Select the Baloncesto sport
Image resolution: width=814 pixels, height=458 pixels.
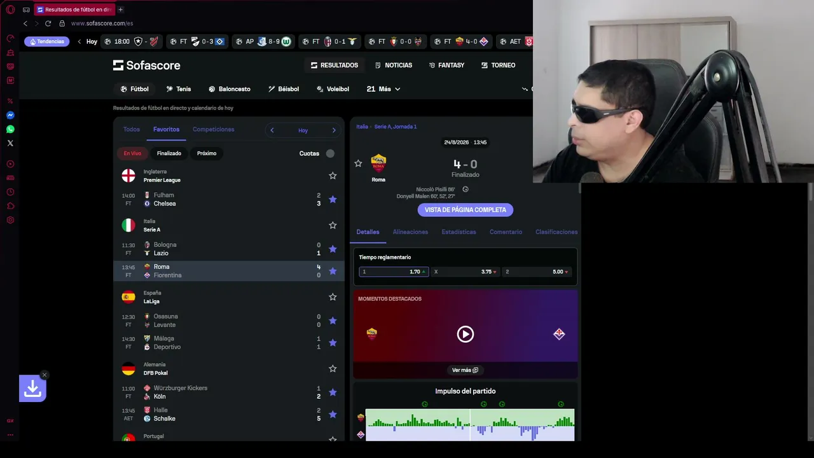pyautogui.click(x=230, y=89)
